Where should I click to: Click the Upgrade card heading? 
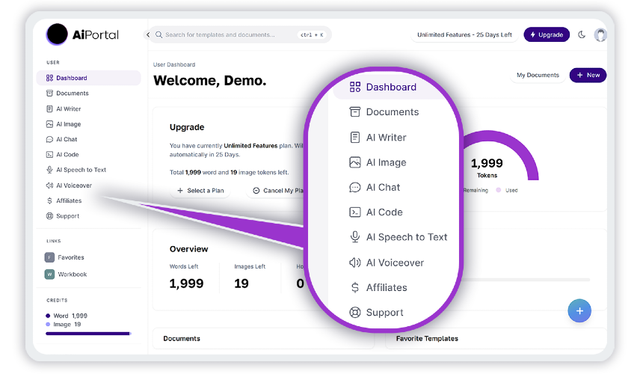coord(187,127)
